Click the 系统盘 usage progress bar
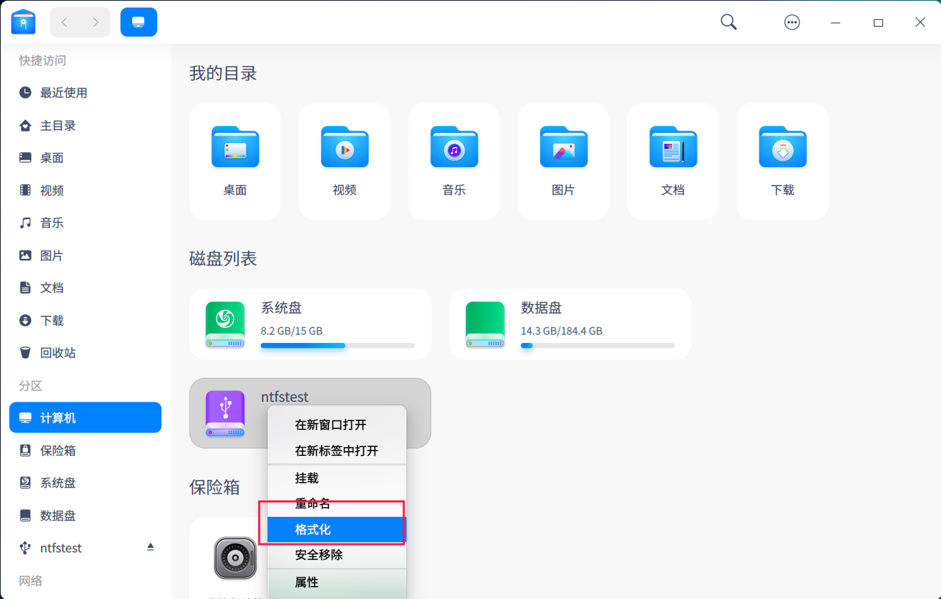The width and height of the screenshot is (941, 599). pos(337,346)
